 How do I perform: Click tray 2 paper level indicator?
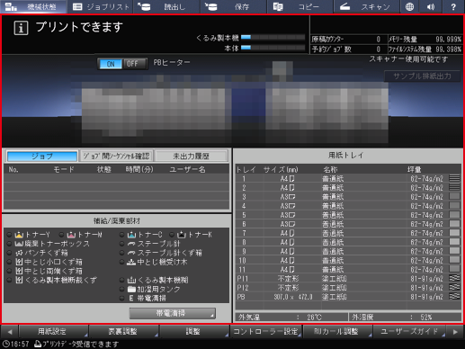[454, 188]
